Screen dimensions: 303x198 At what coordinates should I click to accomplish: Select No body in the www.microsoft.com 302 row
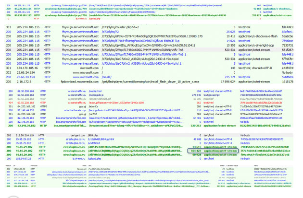tap(287, 72)
